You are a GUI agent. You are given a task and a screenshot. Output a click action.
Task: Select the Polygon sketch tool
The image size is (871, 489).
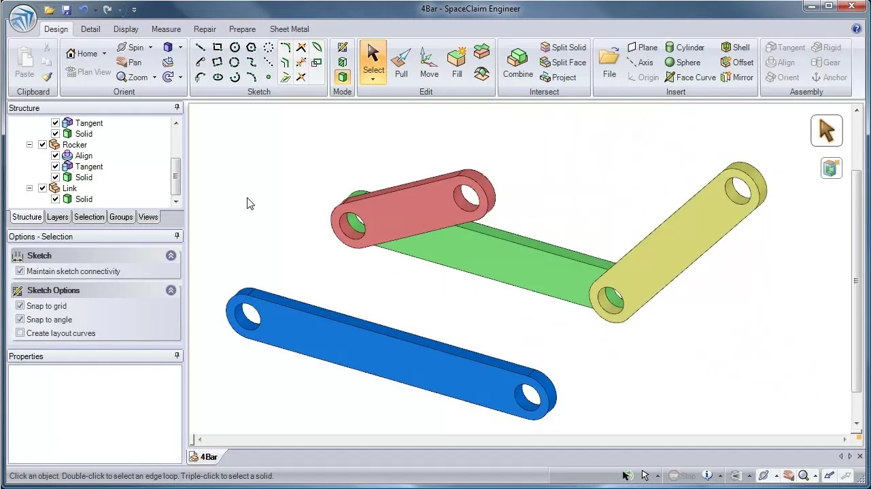coord(252,48)
